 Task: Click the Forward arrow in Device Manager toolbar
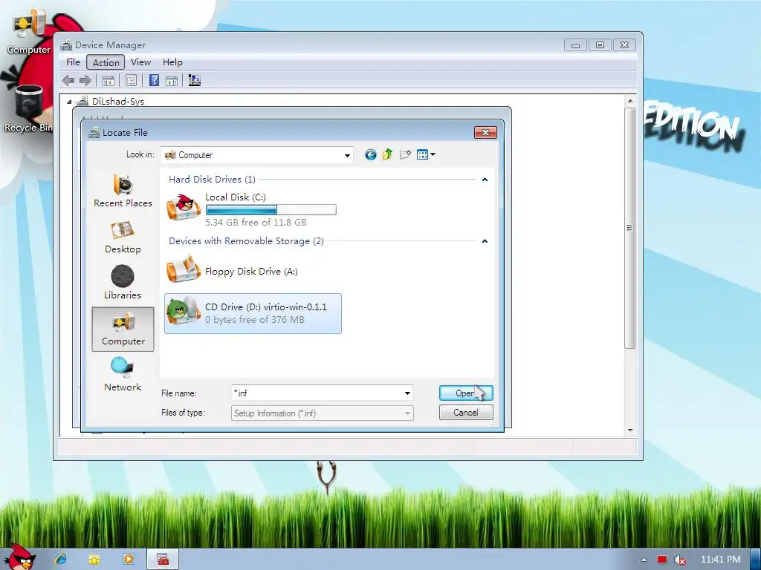click(85, 80)
